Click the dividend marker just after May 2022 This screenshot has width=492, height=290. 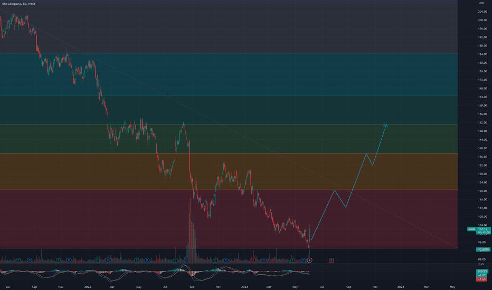[x=147, y=260]
